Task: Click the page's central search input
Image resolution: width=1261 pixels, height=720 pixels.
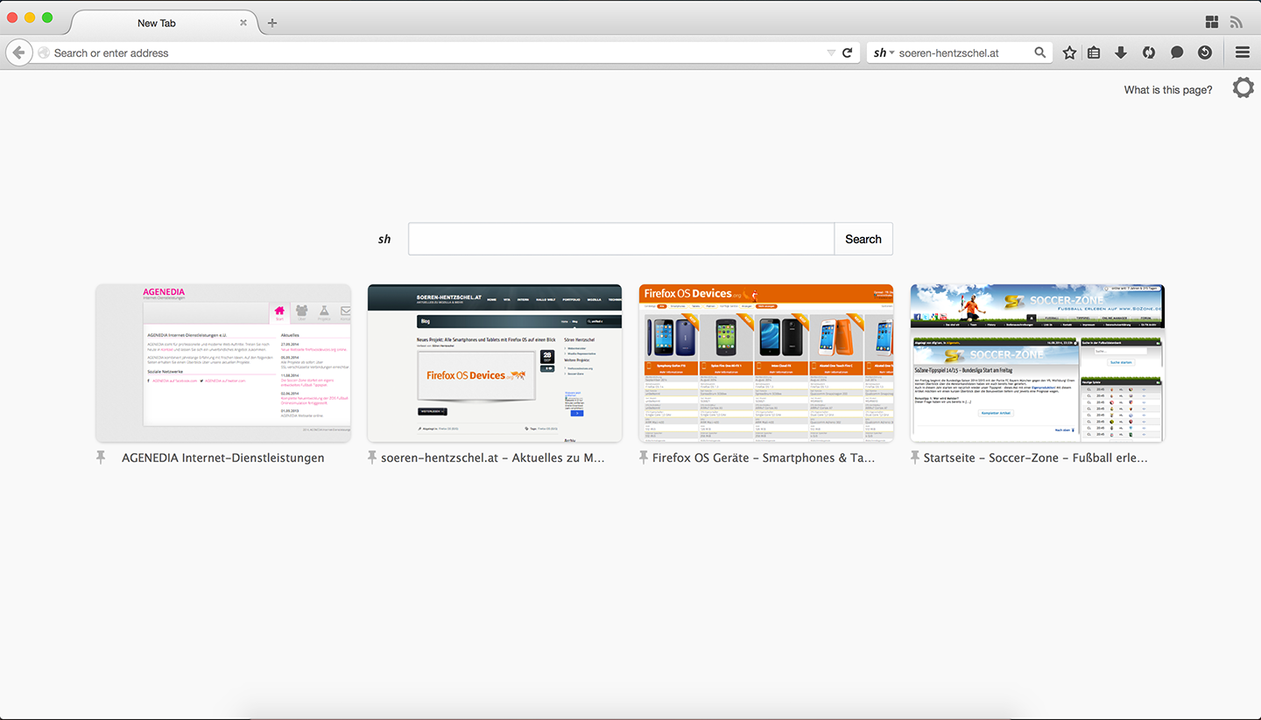Action: coord(621,239)
